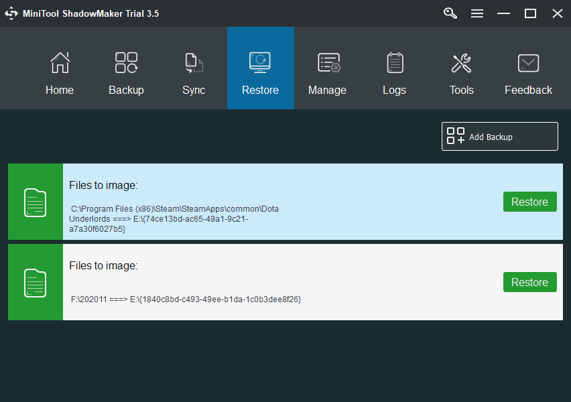Screen dimensions: 571x402
Task: Click the MiniTool ShadowMaker logo icon
Action: coord(11,13)
